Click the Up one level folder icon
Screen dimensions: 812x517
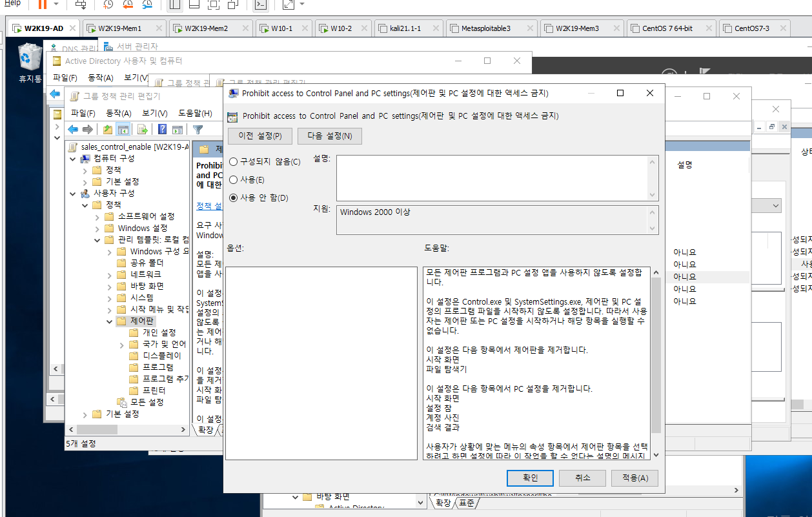[108, 129]
